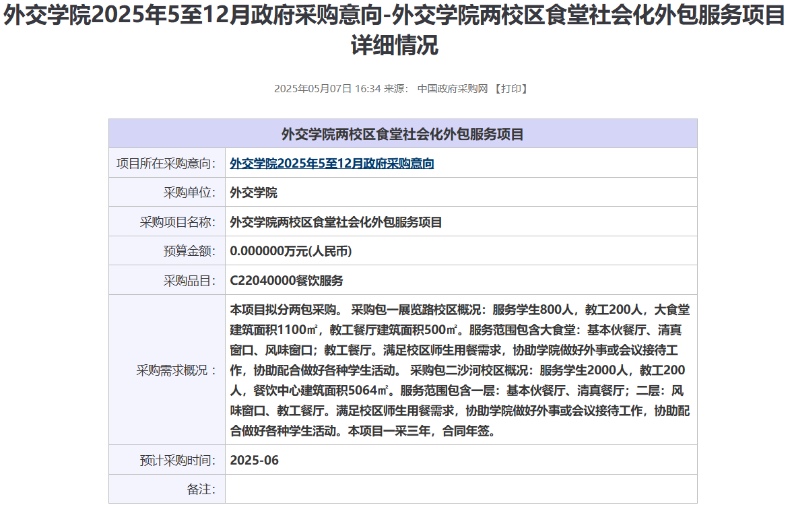This screenshot has width=790, height=507.
Task: Click the procurement requirements description paragraph
Action: [x=460, y=370]
